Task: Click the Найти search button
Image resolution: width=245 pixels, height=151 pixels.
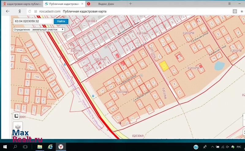Action: point(61,21)
